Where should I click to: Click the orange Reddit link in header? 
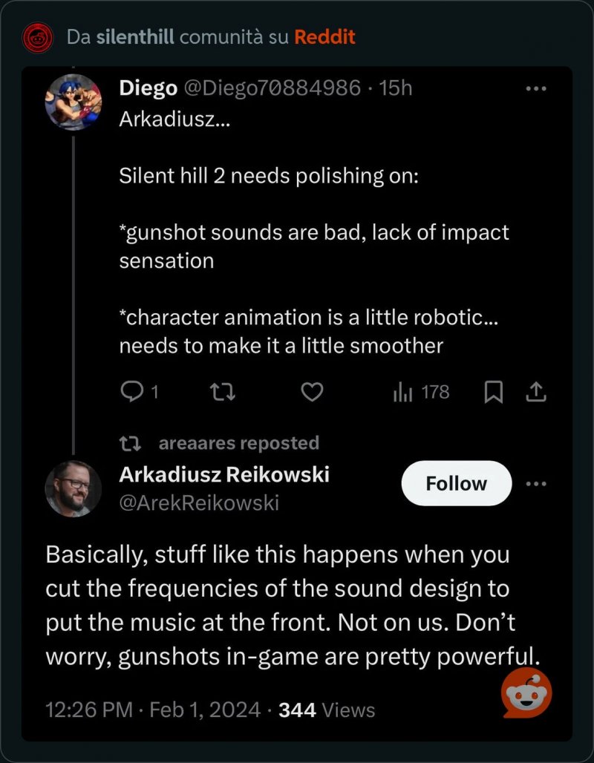coord(324,36)
